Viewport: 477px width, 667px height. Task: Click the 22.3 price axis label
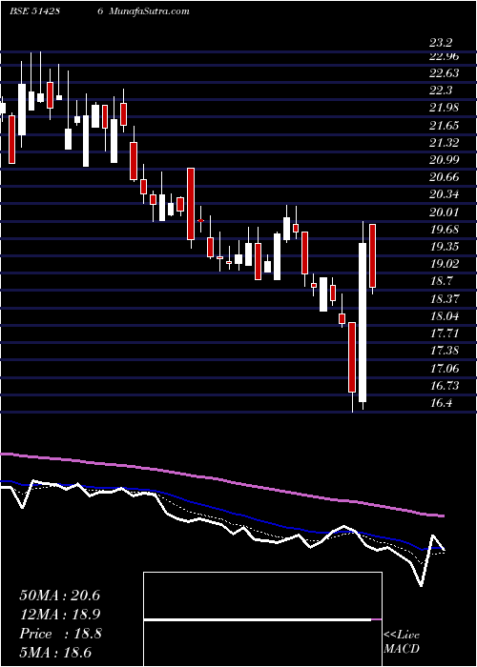coord(441,91)
